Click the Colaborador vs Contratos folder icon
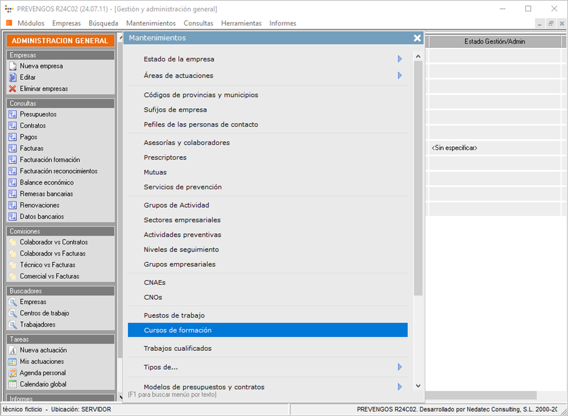The height and width of the screenshot is (416, 568). point(12,242)
